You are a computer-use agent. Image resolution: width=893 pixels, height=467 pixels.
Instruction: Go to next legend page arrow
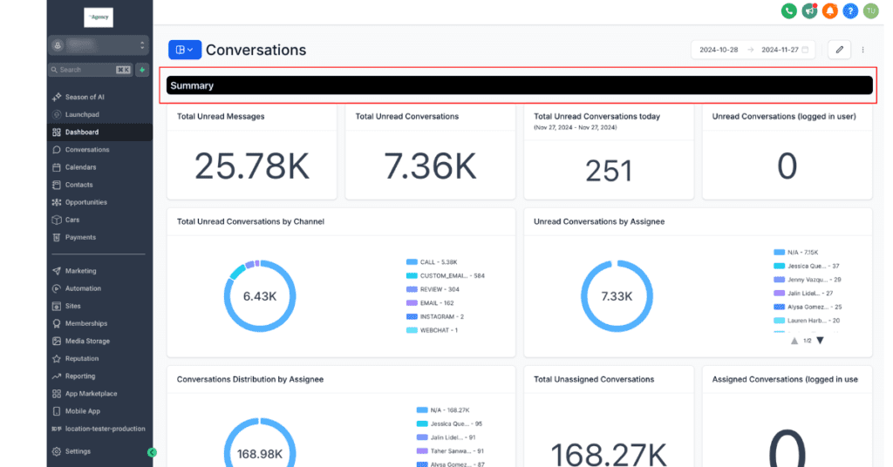click(x=820, y=340)
